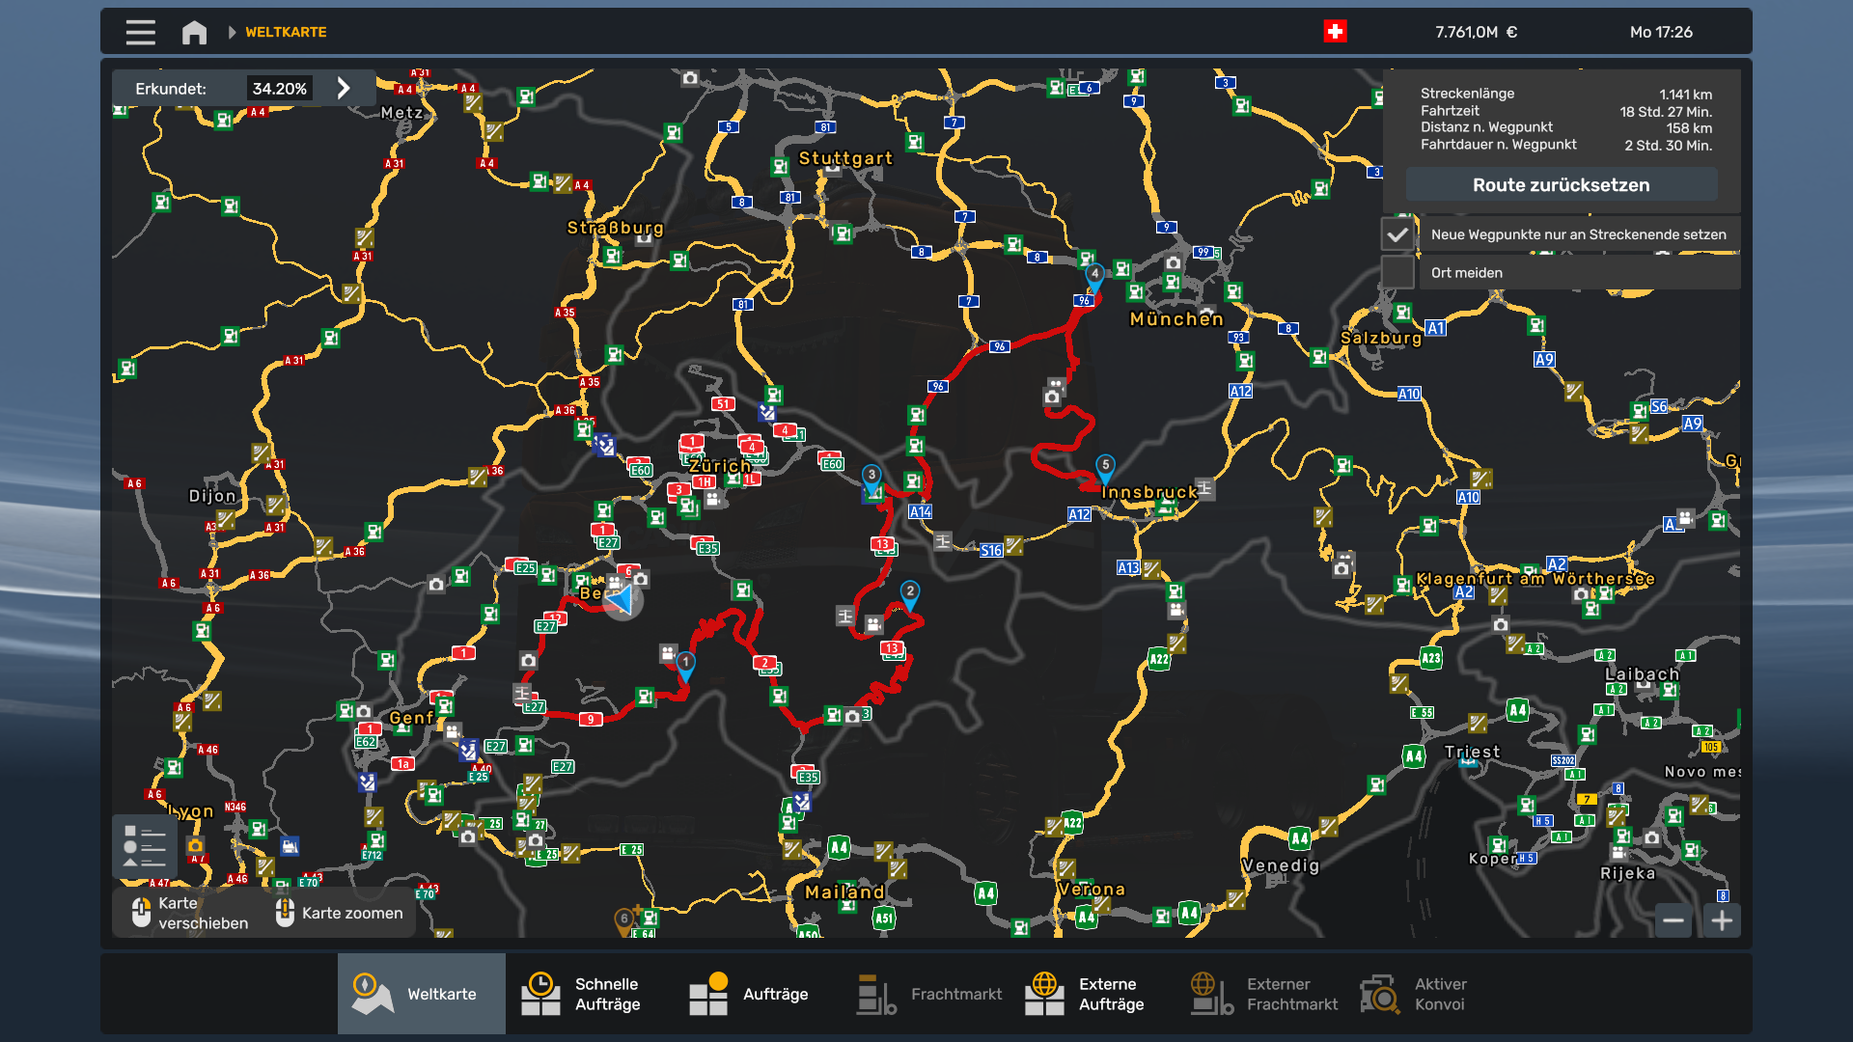Viewport: 1853px width, 1042px height.
Task: Click the green A22 motorway sign
Action: pyautogui.click(x=1159, y=660)
